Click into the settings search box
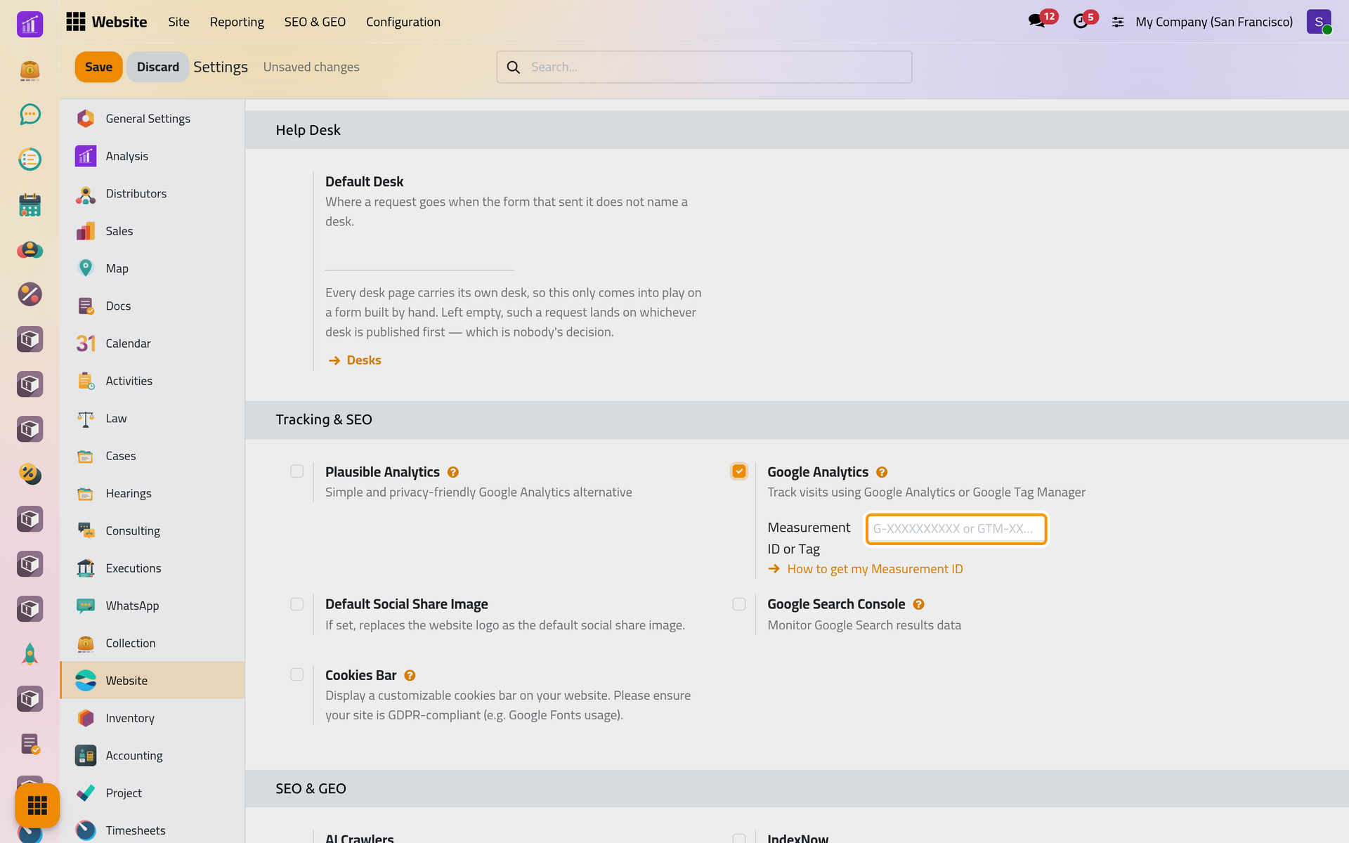Viewport: 1349px width, 843px height. click(705, 67)
